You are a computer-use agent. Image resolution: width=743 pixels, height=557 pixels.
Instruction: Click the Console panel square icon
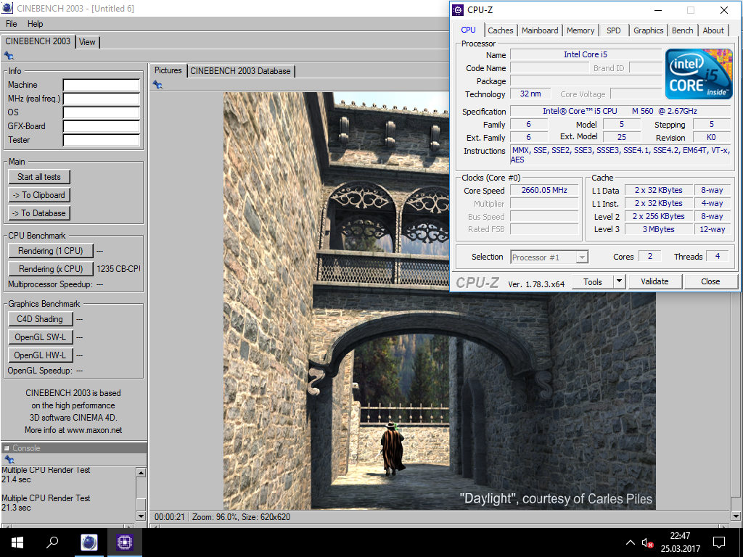coord(7,448)
